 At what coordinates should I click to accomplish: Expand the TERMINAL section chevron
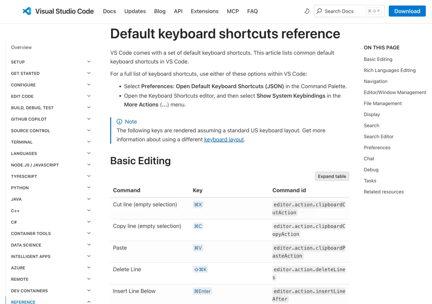89,142
